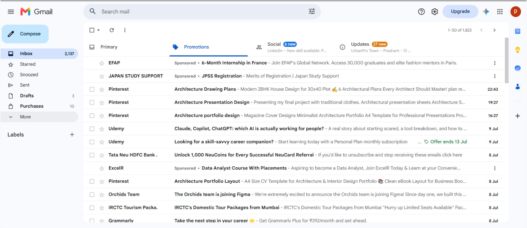Click the 1–50 of 1,823 counter

click(459, 30)
